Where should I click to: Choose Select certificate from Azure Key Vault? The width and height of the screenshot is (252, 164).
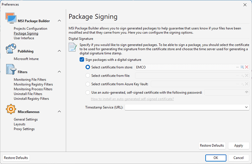pyautogui.click(x=88, y=84)
